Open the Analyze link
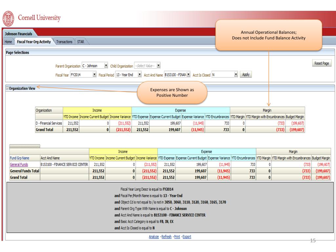 click(154, 237)
